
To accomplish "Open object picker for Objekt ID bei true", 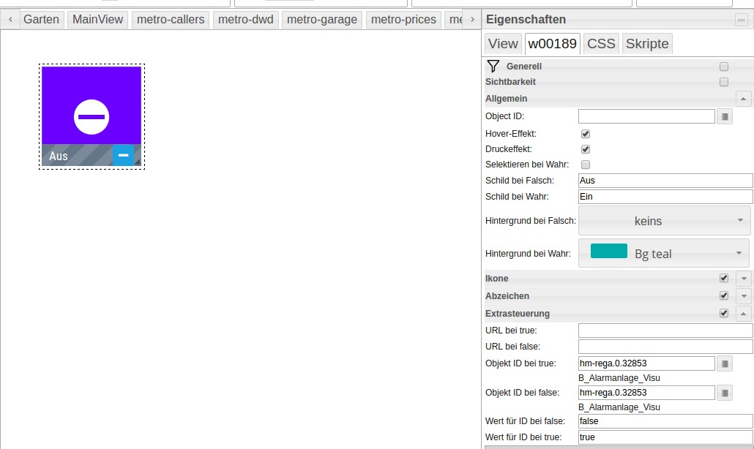I will [x=724, y=363].
